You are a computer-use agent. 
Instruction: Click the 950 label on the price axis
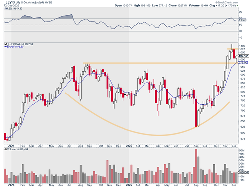click(243, 67)
